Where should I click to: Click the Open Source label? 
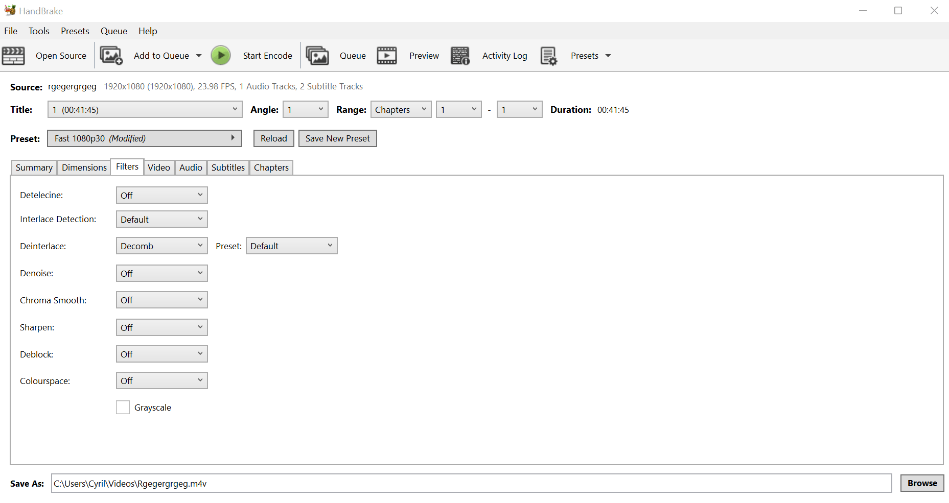coord(61,56)
